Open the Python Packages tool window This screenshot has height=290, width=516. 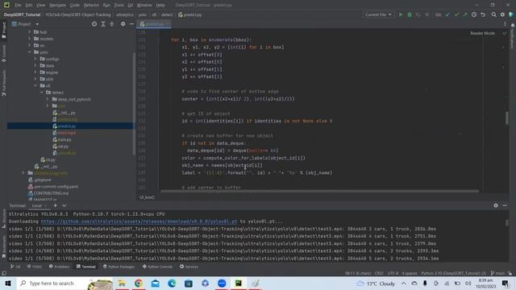[x=119, y=267]
